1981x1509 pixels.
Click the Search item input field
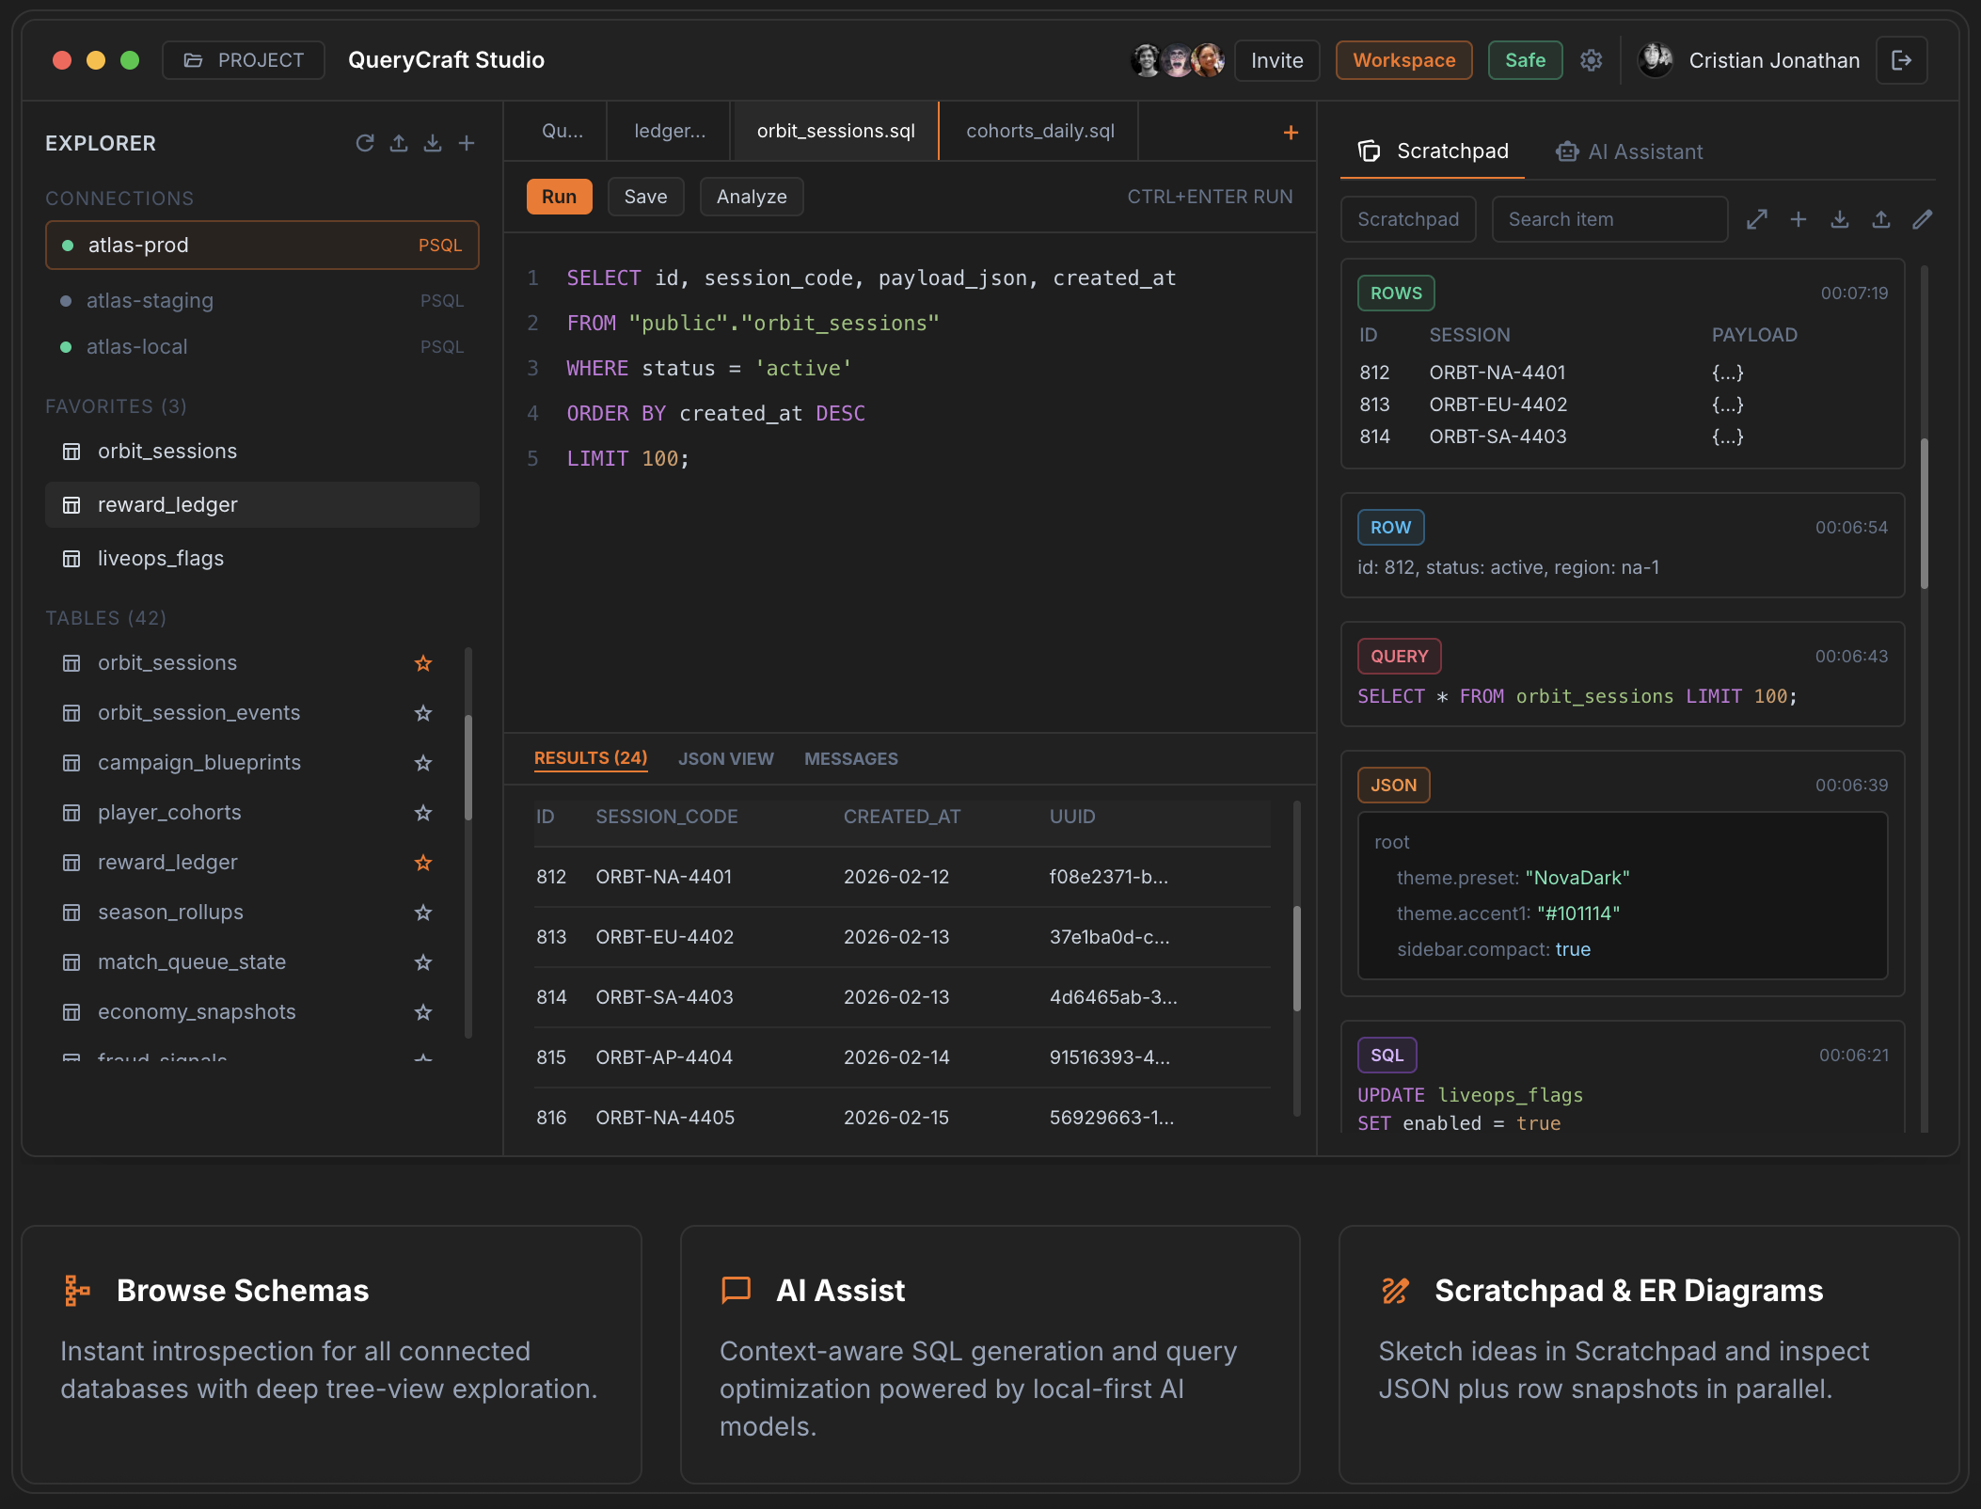tap(1609, 219)
